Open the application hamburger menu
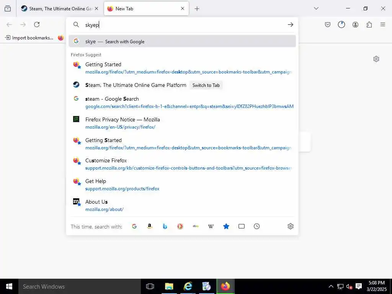The width and height of the screenshot is (392, 294). [x=383, y=24]
